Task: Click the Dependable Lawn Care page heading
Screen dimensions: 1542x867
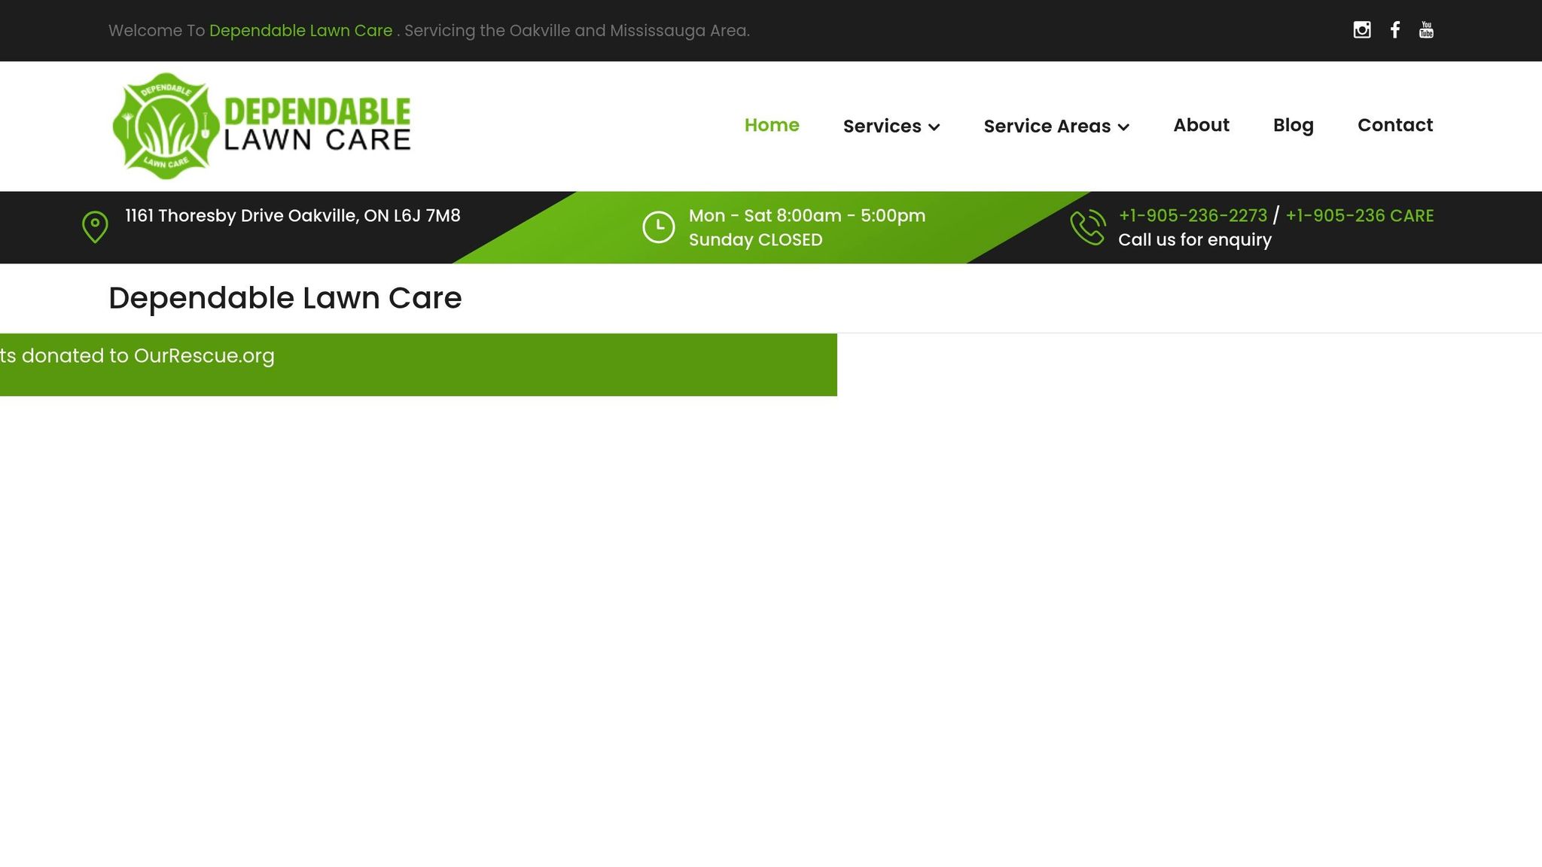Action: coord(285,297)
